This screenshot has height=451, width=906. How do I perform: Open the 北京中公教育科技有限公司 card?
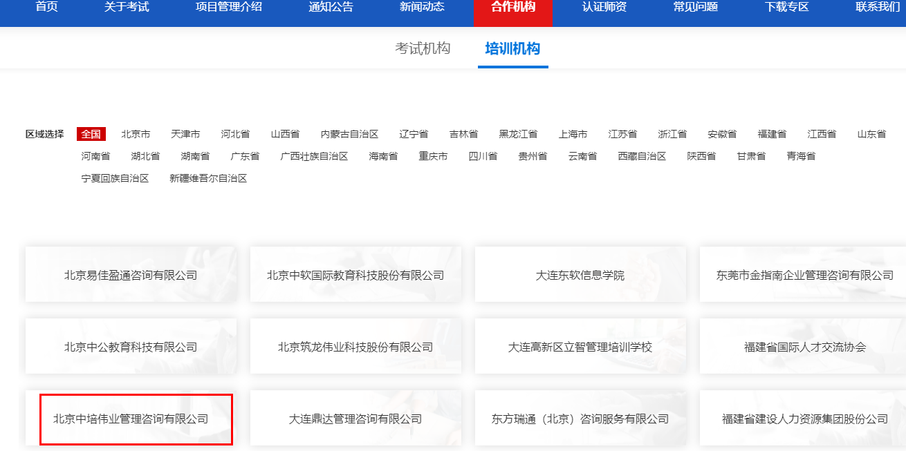[131, 346]
